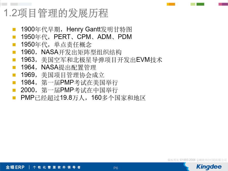The width and height of the screenshot is (228, 171).
Task: Click the 版权所有 ©1993-2006 copyright notice
Action: tap(197, 160)
